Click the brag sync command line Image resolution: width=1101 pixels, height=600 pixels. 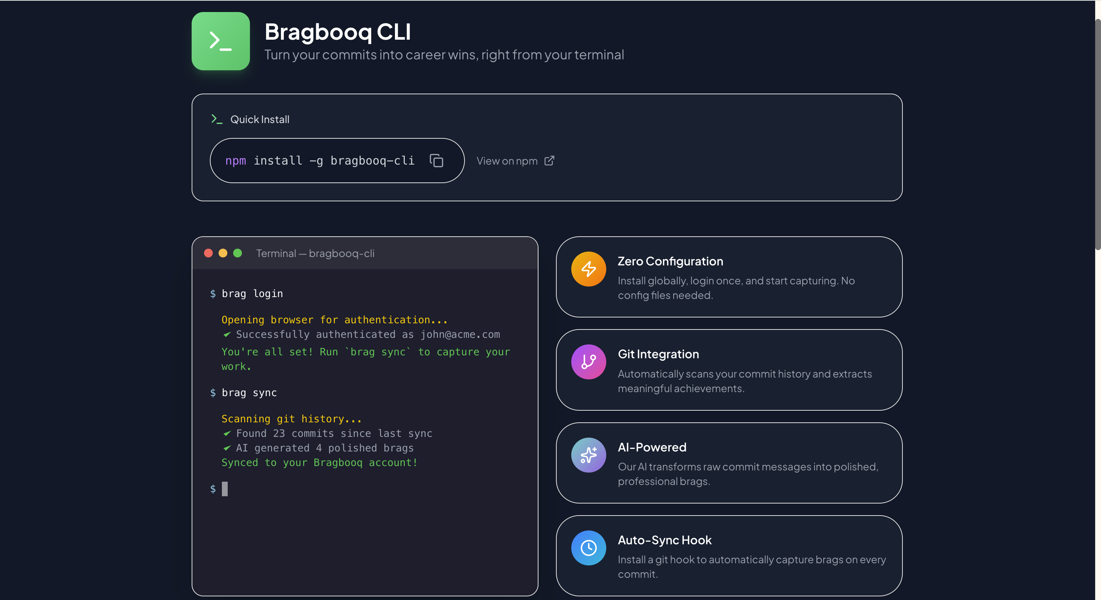coord(249,393)
